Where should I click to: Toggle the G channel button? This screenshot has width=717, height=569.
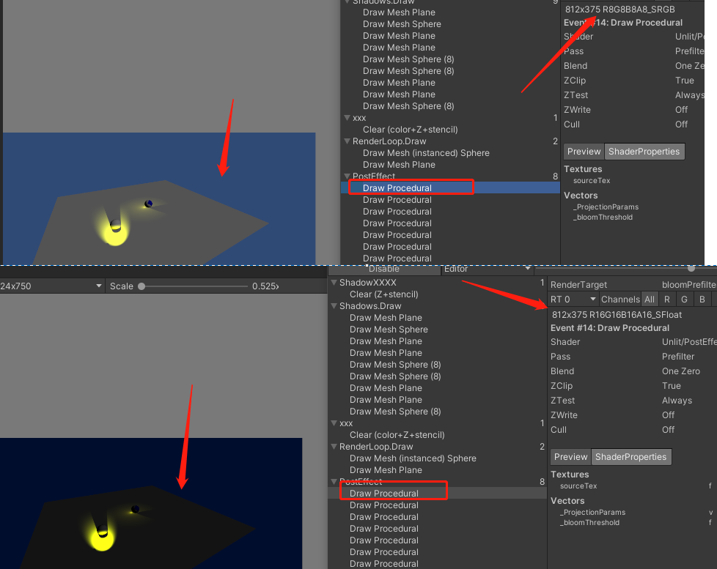[x=685, y=300]
